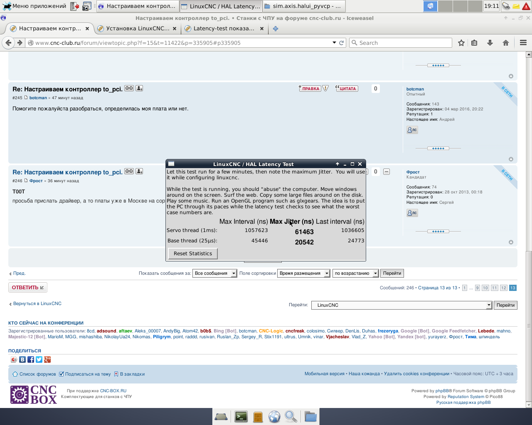This screenshot has height=425, width=532.
Task: Click Reset Statistics in Latency Test window
Action: click(193, 254)
